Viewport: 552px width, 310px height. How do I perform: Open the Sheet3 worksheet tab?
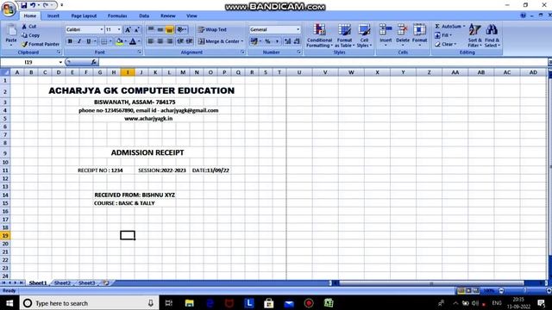86,283
